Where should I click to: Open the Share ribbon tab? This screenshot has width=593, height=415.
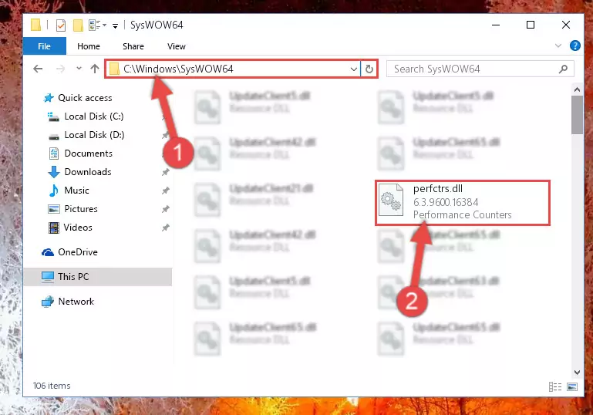(133, 46)
